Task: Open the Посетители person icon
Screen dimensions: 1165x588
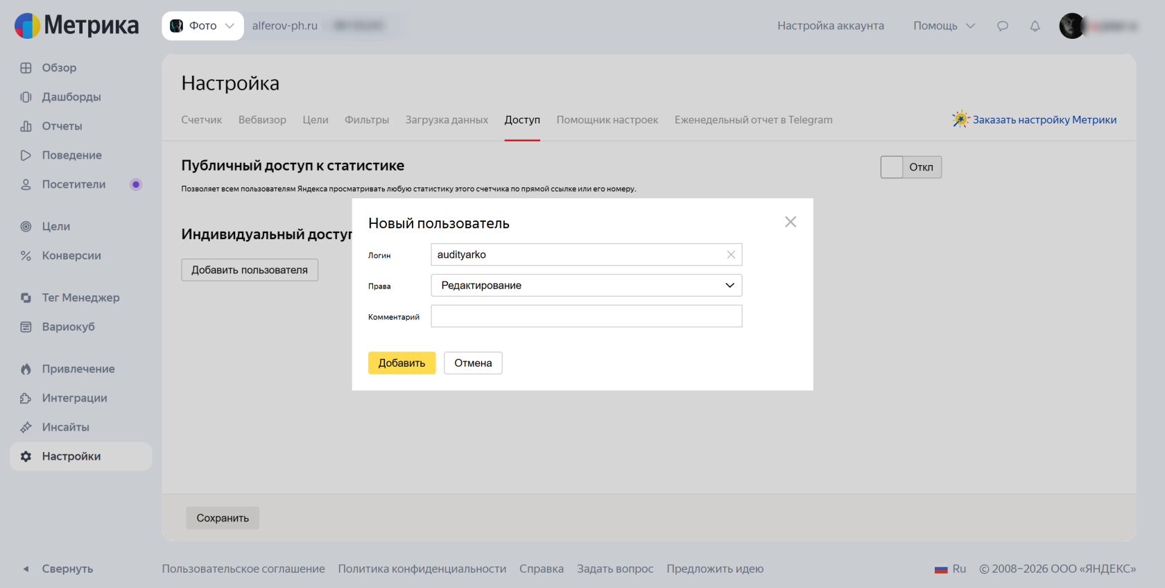Action: (26, 184)
